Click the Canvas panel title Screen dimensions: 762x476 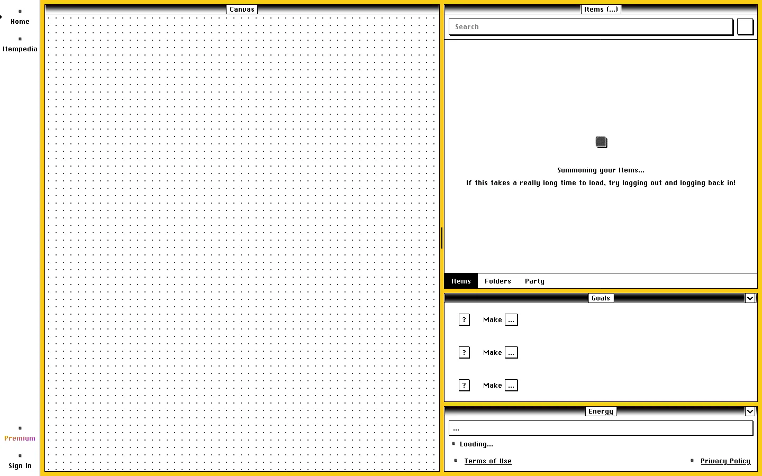(242, 10)
